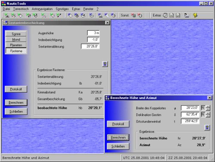Click the ZZ time in status bar

click(x=187, y=158)
